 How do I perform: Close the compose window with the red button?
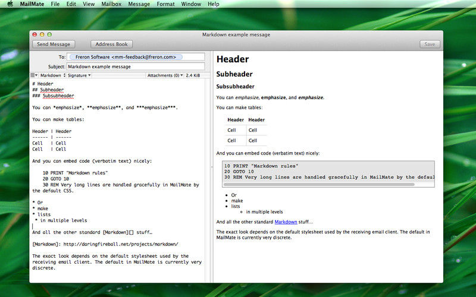[35, 34]
